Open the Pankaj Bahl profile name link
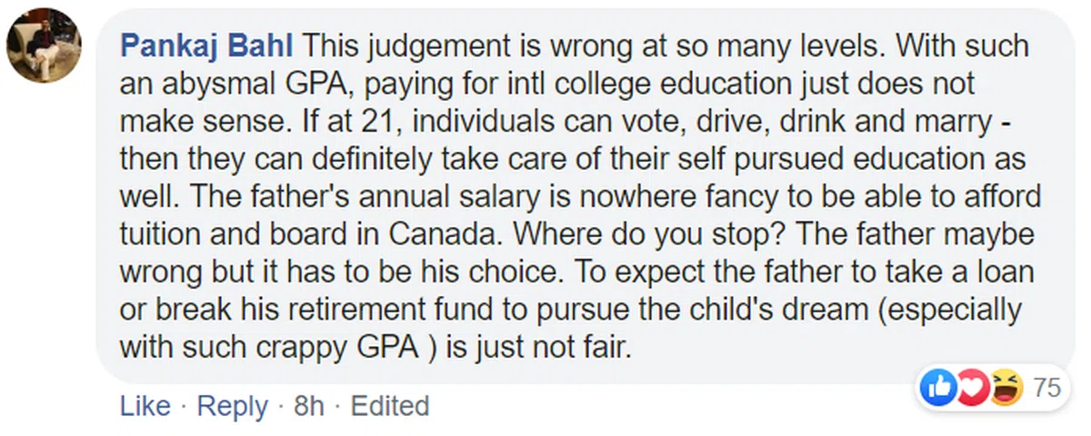Screen dimensions: 1091x436 coord(208,45)
